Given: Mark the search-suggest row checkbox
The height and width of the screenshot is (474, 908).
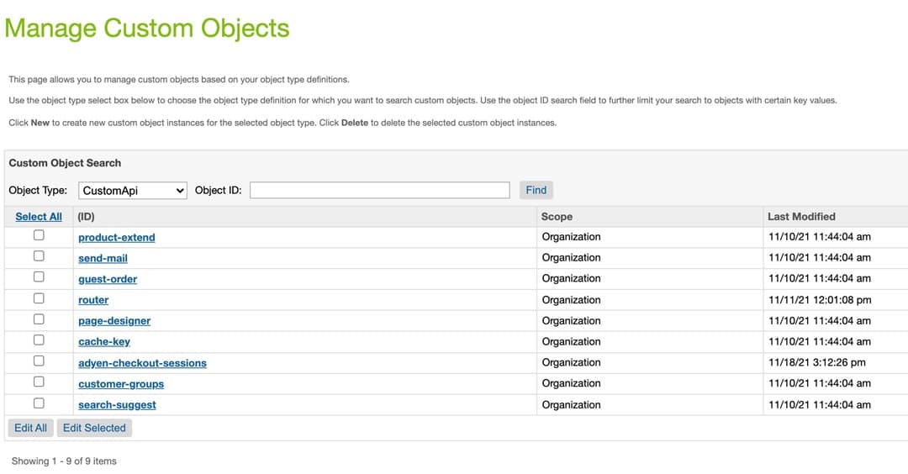Looking at the screenshot, I should [x=39, y=403].
